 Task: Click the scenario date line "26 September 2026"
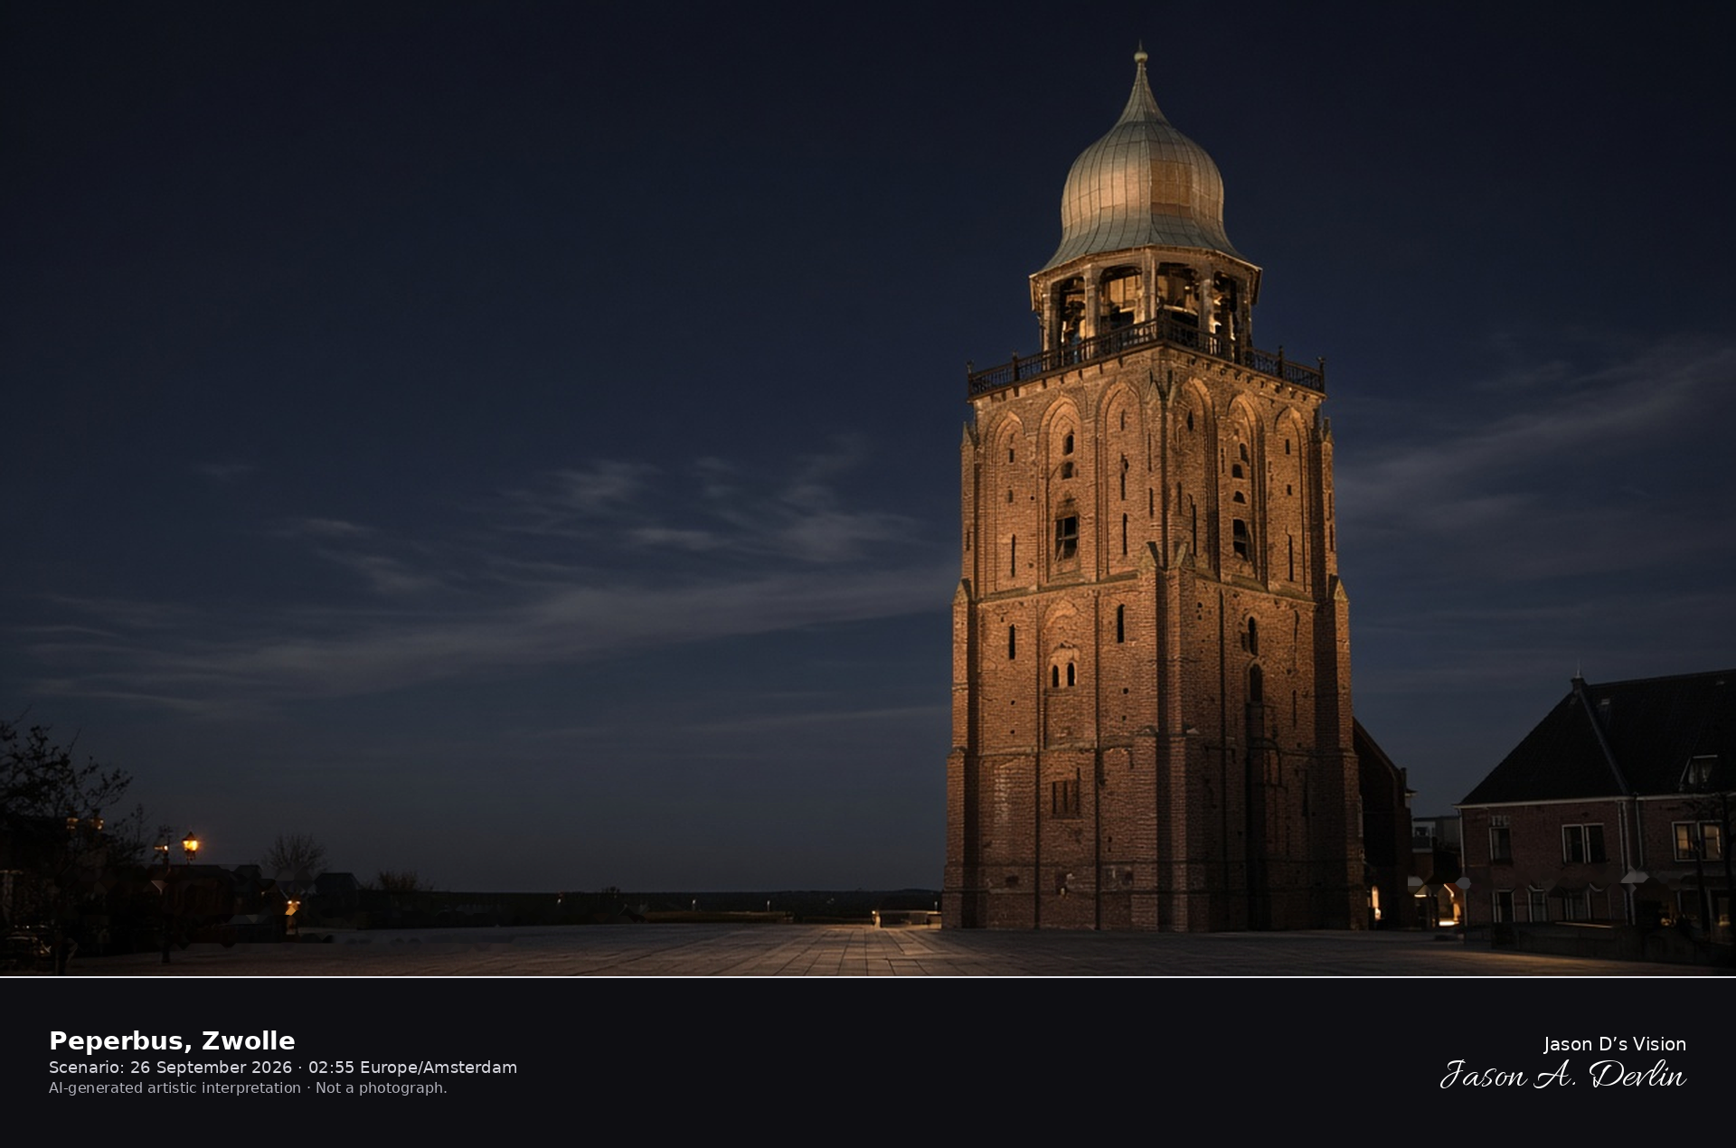point(211,1068)
